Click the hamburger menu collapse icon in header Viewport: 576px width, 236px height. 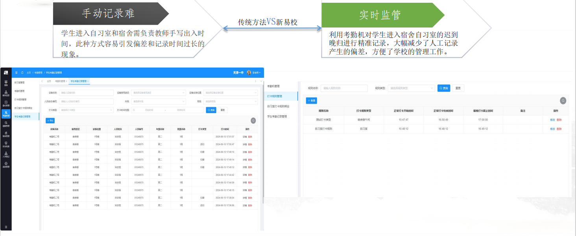[x=16, y=73]
